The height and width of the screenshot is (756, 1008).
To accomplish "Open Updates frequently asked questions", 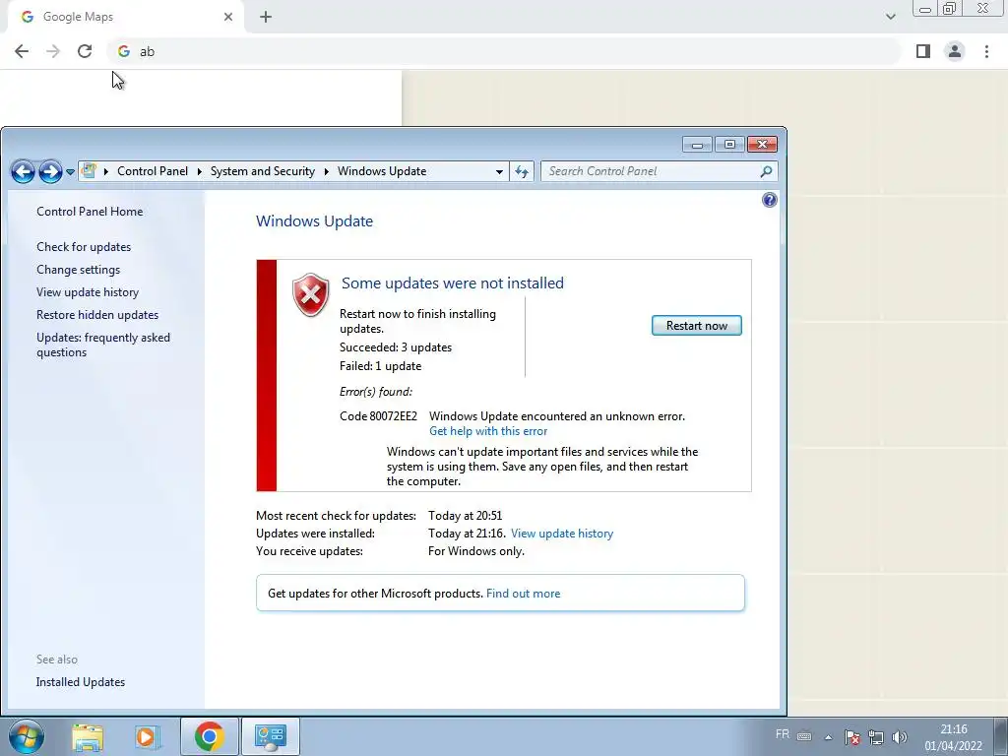I will (102, 345).
